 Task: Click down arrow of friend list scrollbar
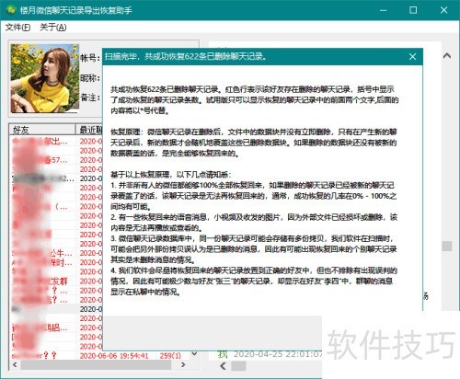pos(194,354)
